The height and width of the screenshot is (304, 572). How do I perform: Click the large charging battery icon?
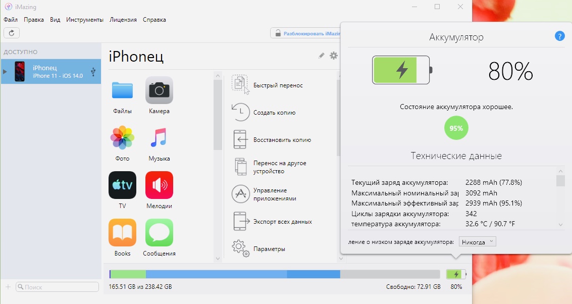click(402, 70)
